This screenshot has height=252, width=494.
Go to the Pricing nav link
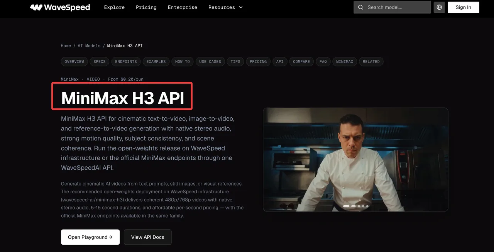pyautogui.click(x=146, y=7)
